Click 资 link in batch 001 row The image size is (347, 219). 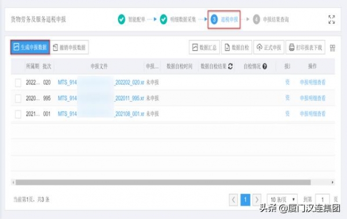click(x=287, y=113)
